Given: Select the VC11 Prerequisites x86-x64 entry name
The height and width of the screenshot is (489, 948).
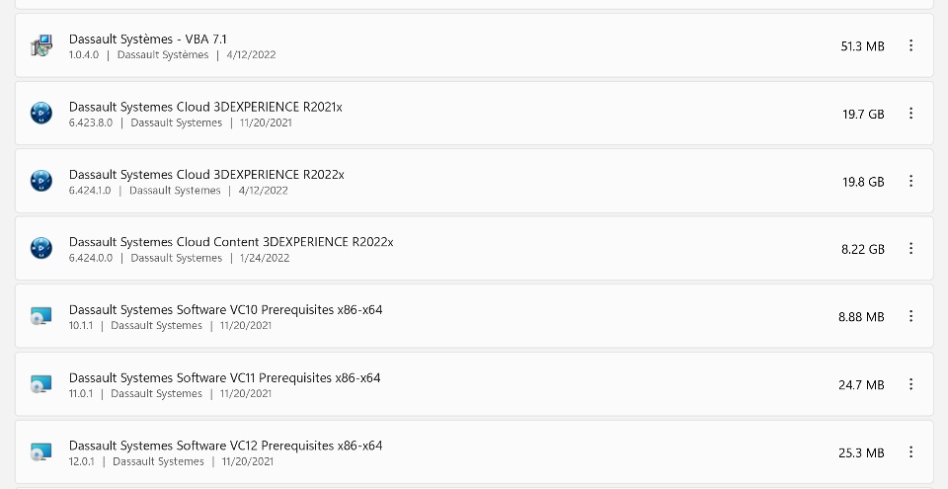Looking at the screenshot, I should pos(224,377).
